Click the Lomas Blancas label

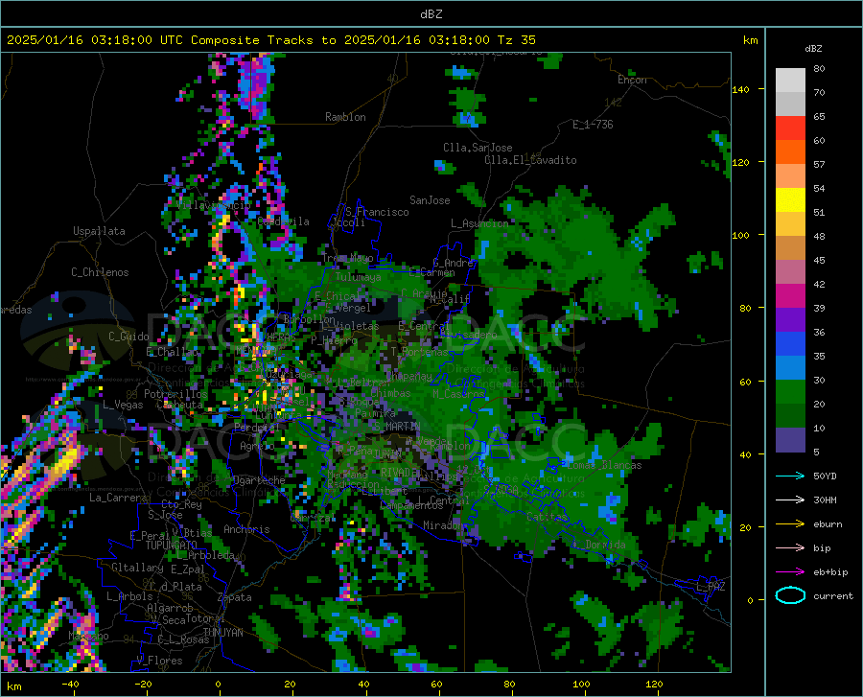click(604, 465)
